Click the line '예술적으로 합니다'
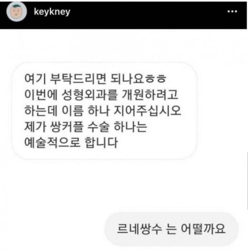Viewport: 248px width, 251px height. (71, 142)
